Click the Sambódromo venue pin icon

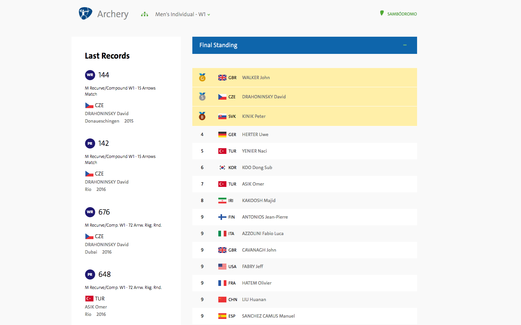(x=382, y=13)
